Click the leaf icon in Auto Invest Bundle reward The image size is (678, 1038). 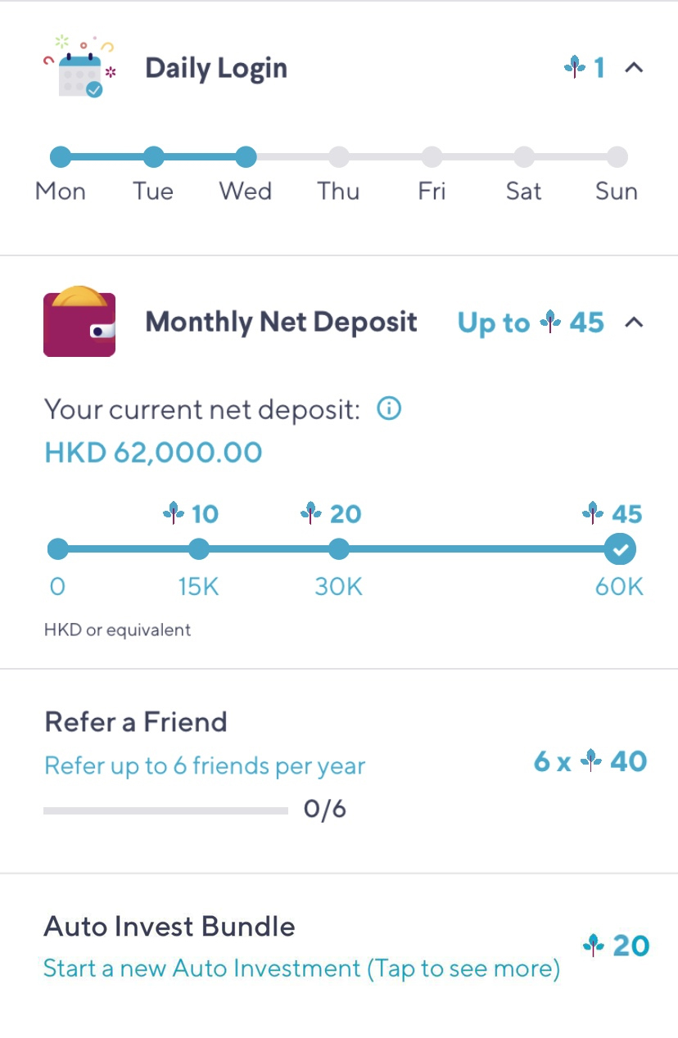click(x=594, y=946)
